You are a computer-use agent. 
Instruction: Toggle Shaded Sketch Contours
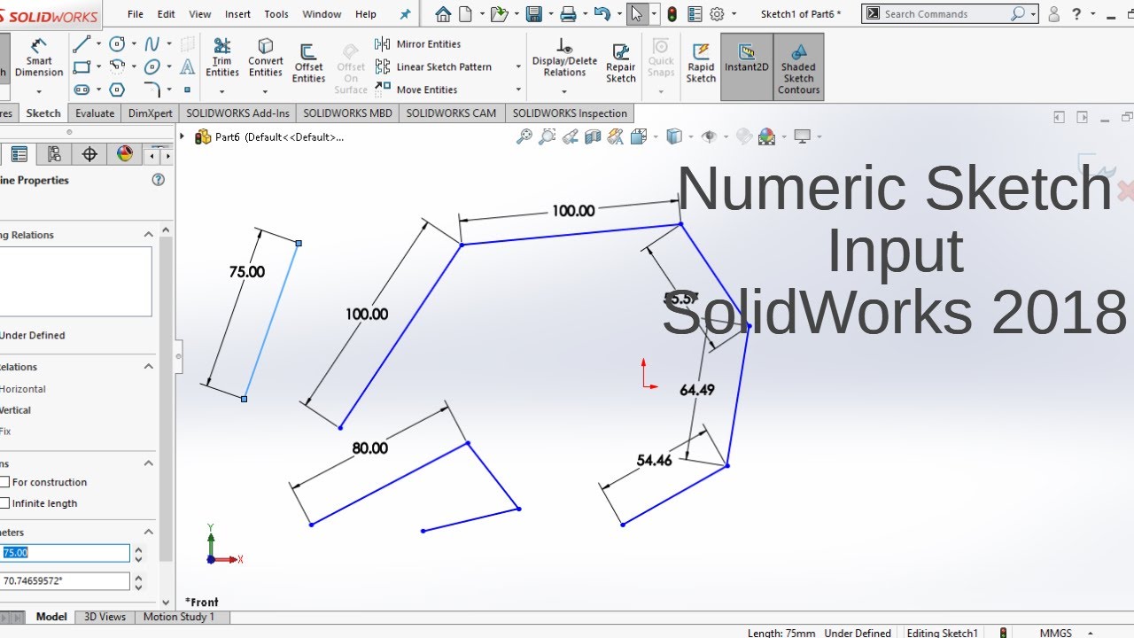click(x=798, y=67)
